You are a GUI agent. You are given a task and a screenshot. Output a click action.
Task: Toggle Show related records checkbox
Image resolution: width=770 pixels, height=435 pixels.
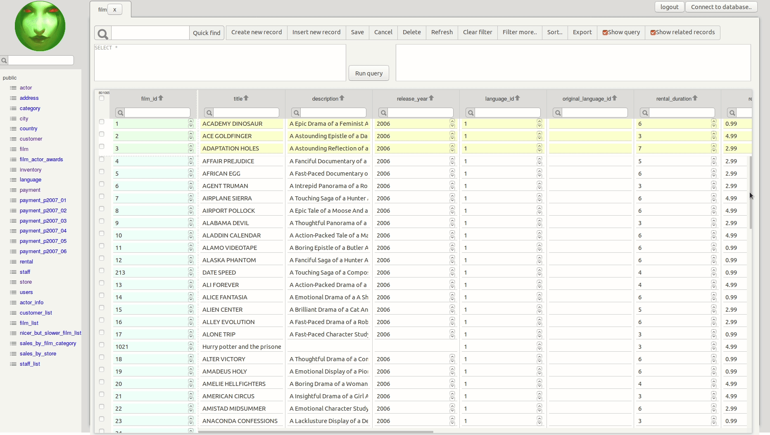point(653,33)
